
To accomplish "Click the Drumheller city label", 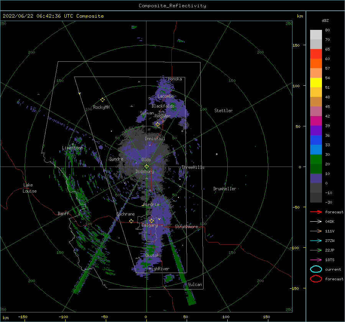I will click(x=225, y=189).
